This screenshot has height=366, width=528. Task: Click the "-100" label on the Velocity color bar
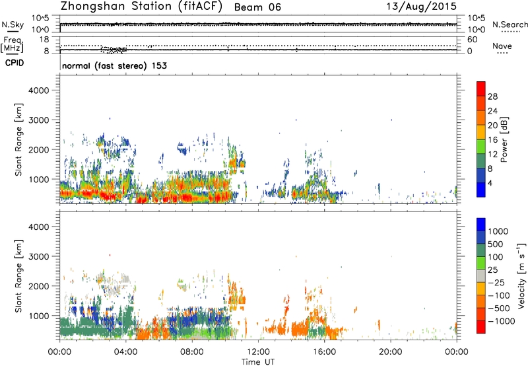point(498,295)
